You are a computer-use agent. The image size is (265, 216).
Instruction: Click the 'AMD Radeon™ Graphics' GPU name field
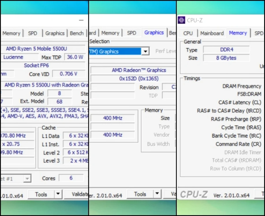[x=133, y=70]
